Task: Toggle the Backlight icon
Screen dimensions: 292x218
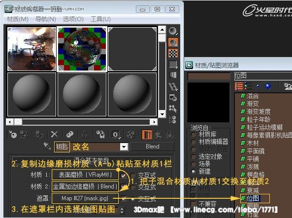Action: (173, 42)
